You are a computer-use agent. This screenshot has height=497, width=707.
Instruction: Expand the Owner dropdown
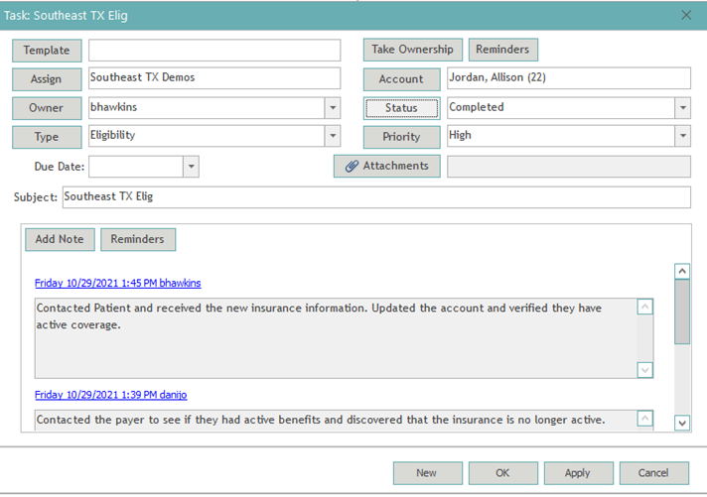coord(331,108)
